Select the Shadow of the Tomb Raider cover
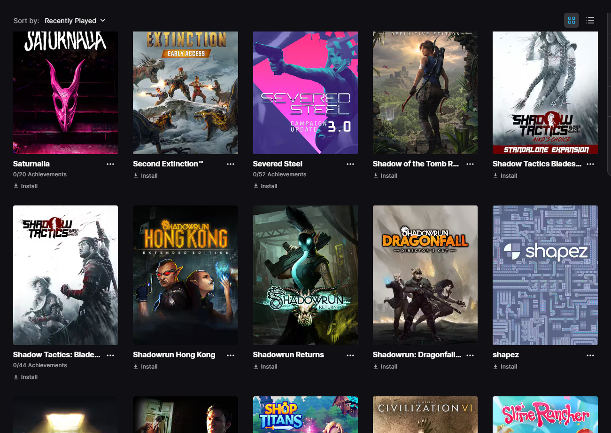This screenshot has height=433, width=611. pos(425,93)
